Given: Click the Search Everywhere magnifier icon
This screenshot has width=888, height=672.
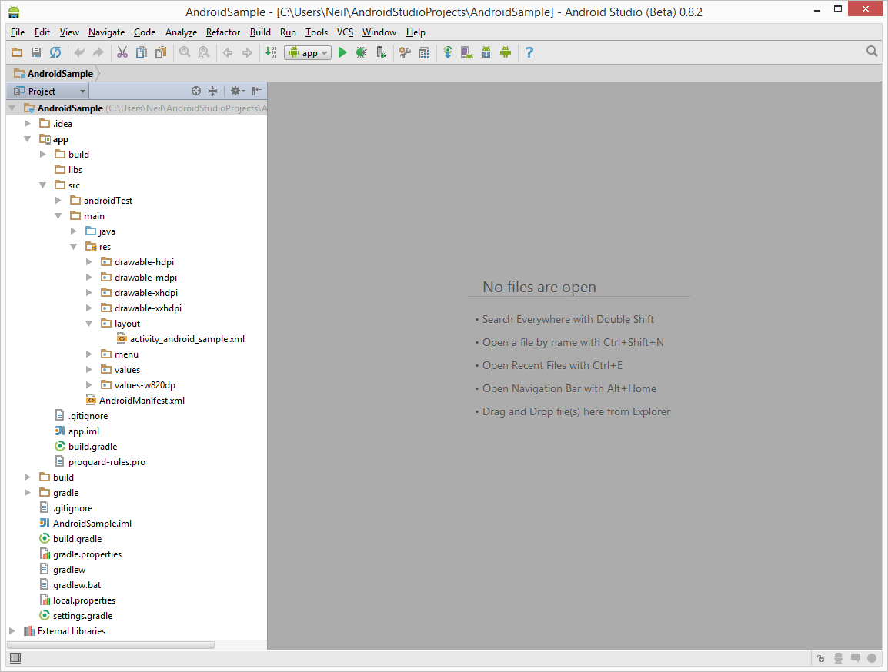Looking at the screenshot, I should [x=872, y=52].
